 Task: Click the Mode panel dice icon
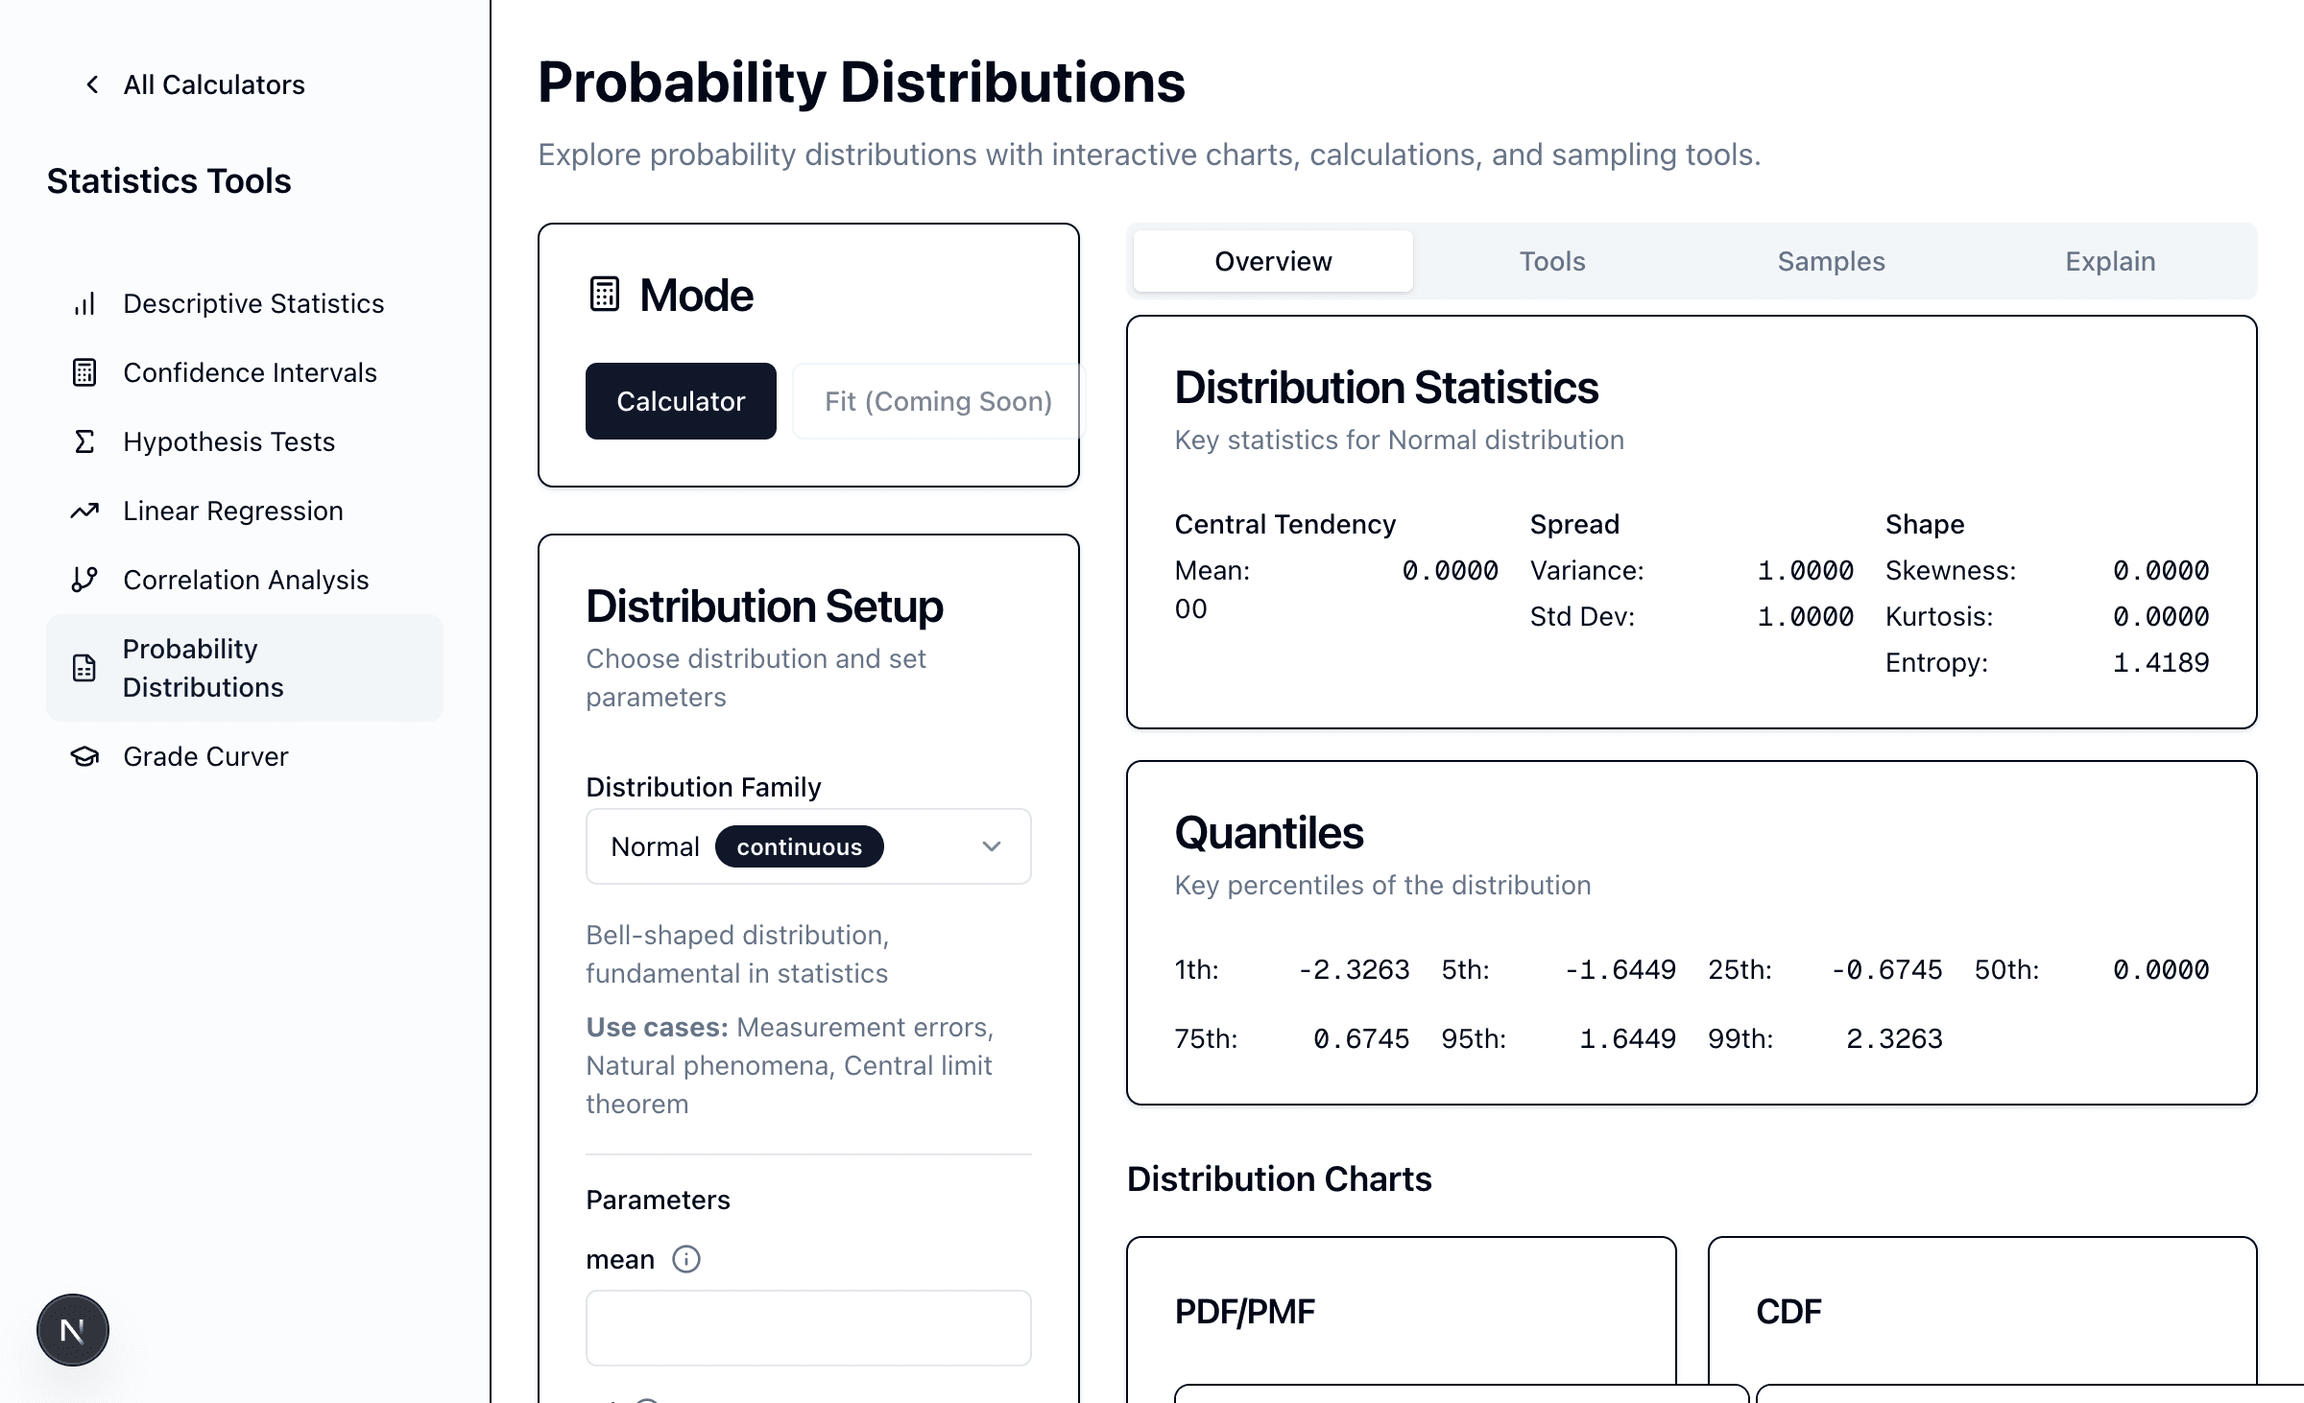[604, 295]
